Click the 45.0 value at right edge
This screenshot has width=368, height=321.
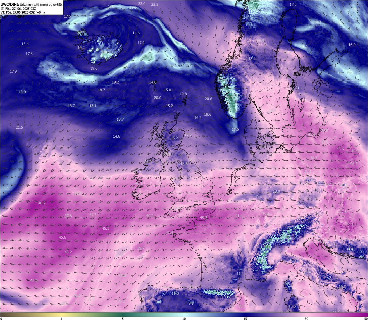click(355, 151)
